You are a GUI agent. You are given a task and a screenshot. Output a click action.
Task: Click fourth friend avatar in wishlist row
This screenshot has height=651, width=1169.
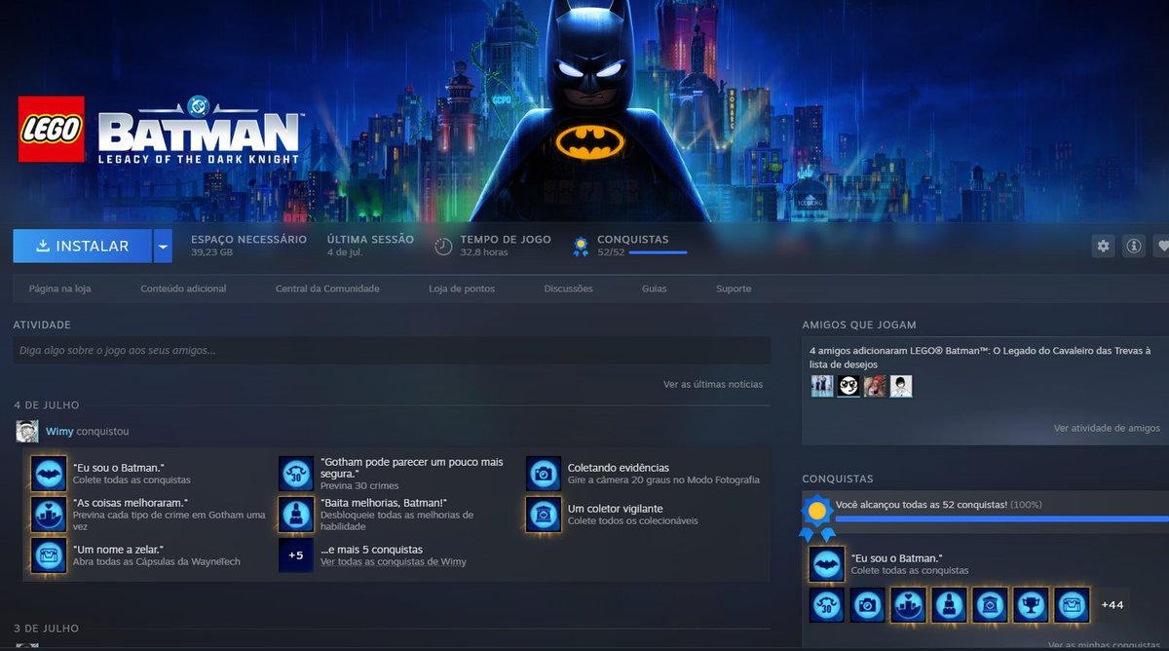pos(901,386)
